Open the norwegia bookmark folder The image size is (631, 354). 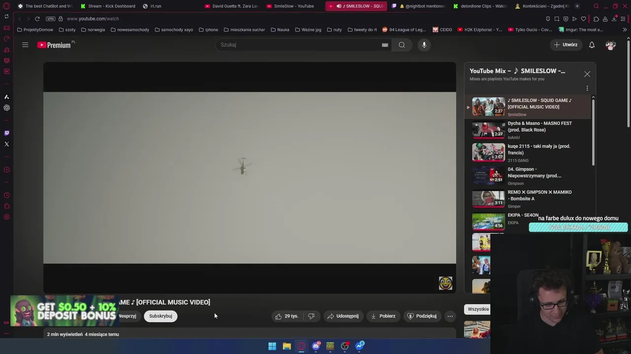coord(93,29)
